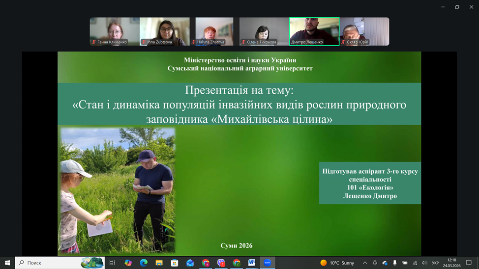Image resolution: width=479 pixels, height=269 pixels.
Task: Select Дмитро Лещенко's video thumbnail
Action: [314, 31]
